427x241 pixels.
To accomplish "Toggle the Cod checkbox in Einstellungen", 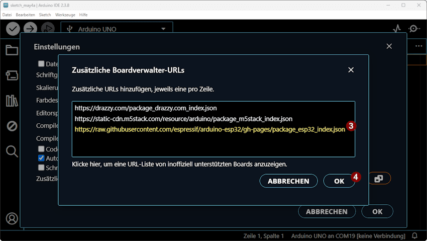I will click(x=41, y=149).
